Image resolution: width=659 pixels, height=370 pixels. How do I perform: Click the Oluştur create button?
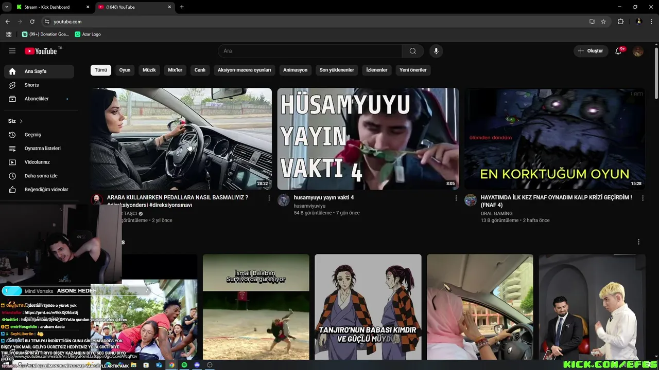point(590,51)
